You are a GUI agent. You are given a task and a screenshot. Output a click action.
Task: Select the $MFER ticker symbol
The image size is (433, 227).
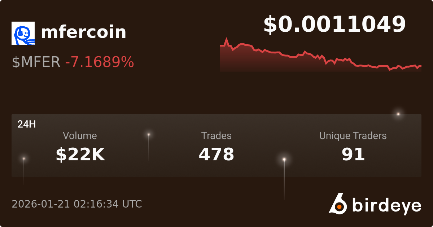(x=36, y=62)
